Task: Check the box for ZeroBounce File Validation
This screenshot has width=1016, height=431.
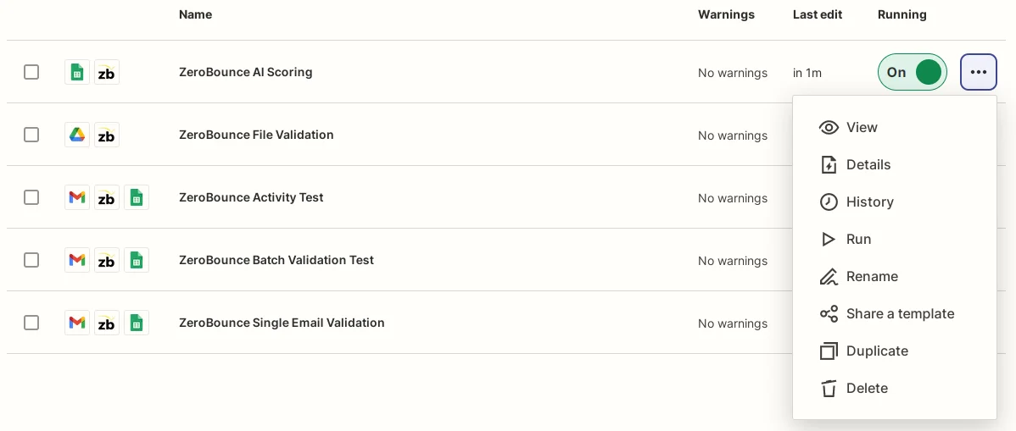Action: point(31,135)
